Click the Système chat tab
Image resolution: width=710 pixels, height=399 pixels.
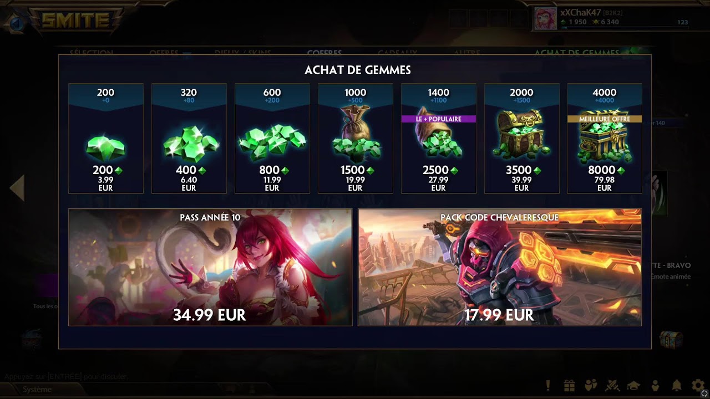pos(37,390)
